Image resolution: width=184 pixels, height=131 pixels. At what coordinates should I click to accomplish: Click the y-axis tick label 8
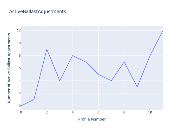(19, 56)
